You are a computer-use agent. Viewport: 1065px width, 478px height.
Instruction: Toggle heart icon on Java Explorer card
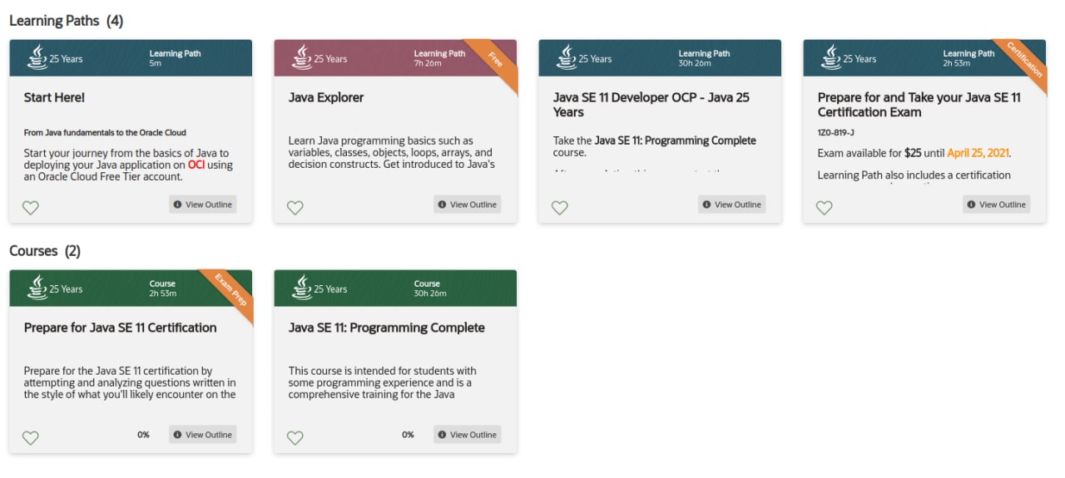(295, 208)
